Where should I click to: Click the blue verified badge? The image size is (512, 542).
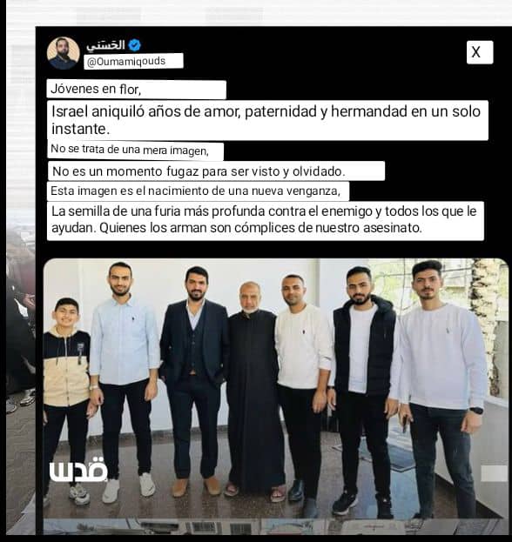[x=135, y=45]
